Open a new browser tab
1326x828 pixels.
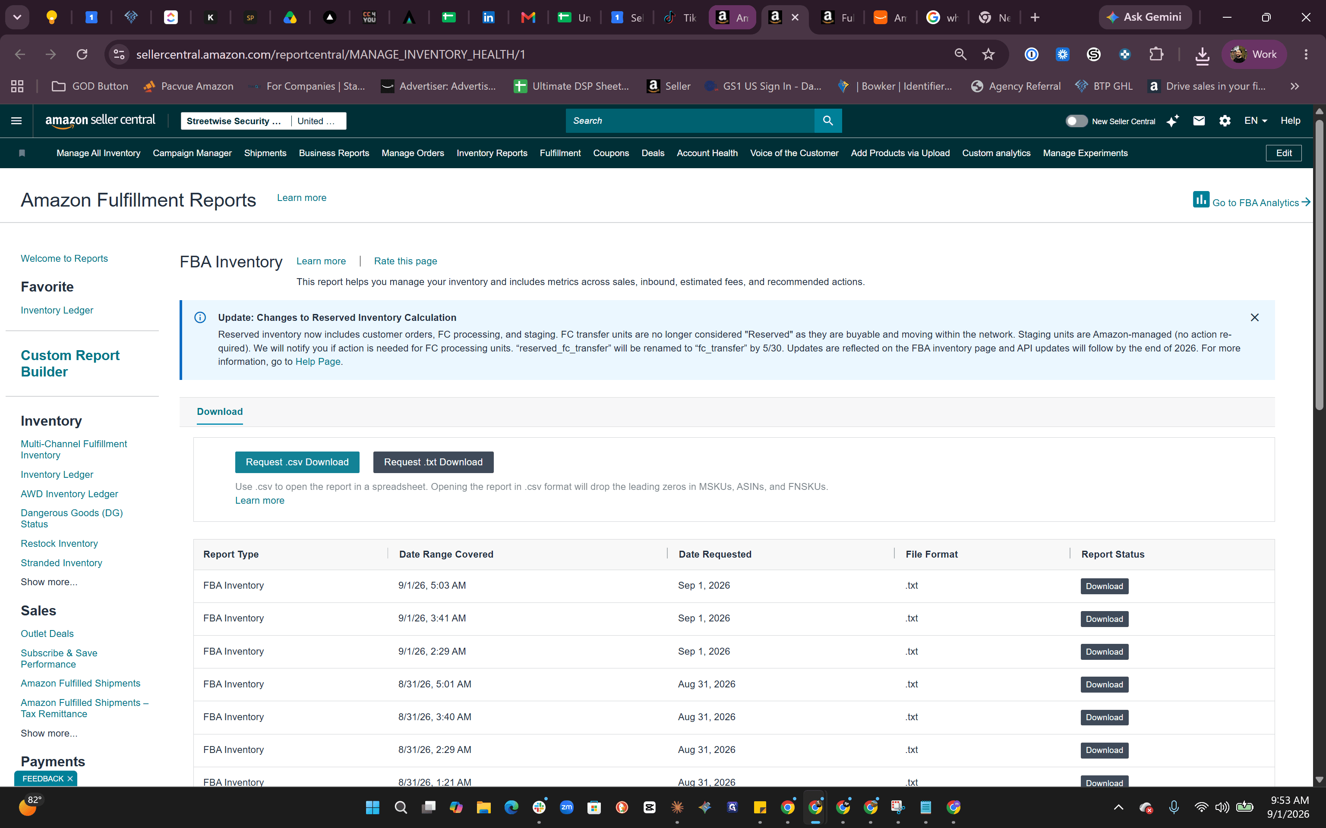coord(1035,18)
